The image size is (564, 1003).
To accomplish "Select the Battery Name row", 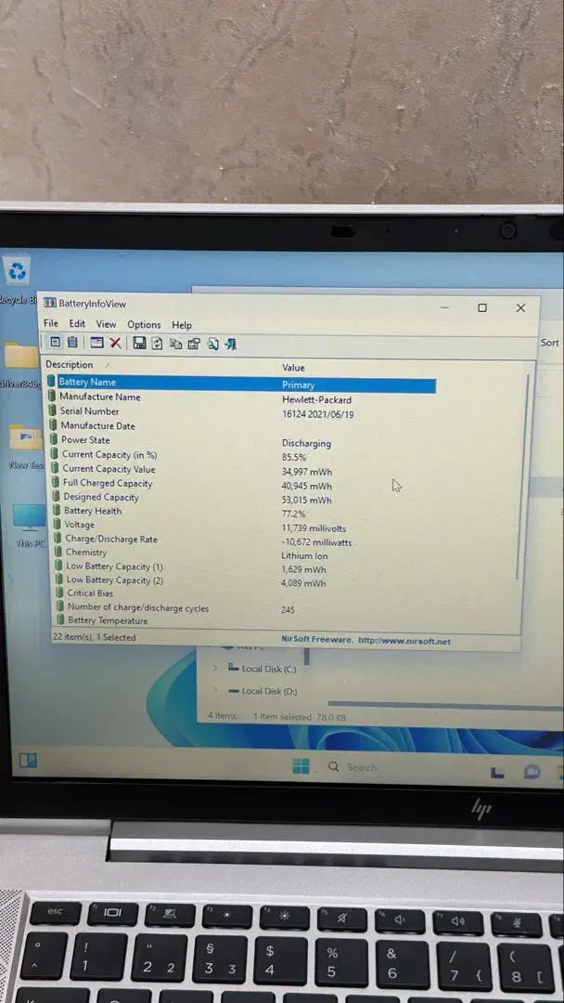I will point(241,384).
